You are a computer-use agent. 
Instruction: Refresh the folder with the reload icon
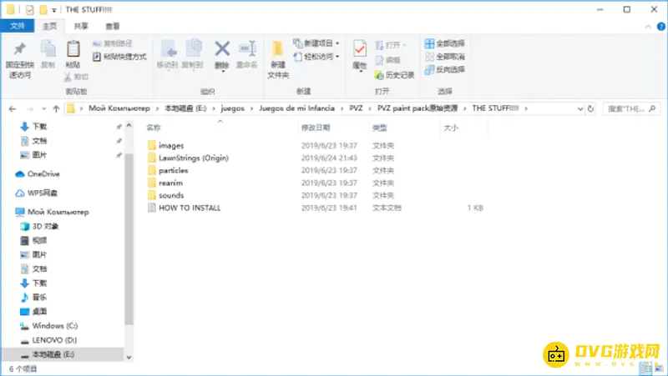point(590,109)
